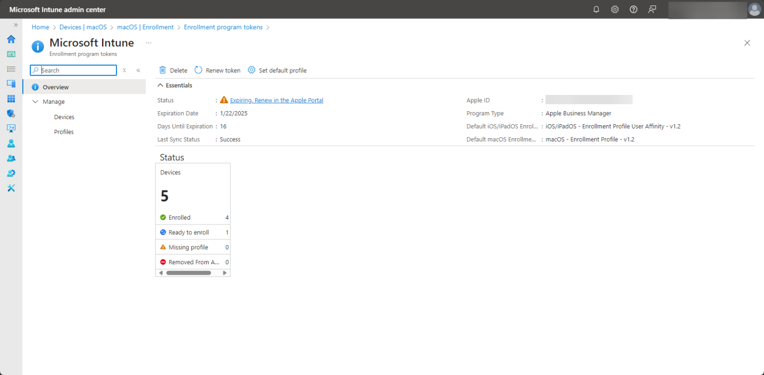
Task: Select the Groups icon in the sidebar
Action: (x=11, y=158)
